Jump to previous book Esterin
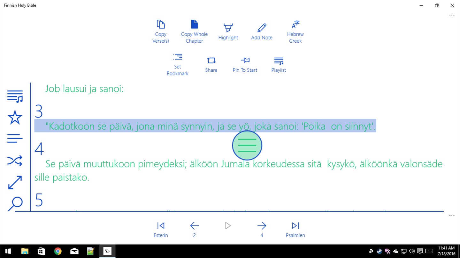This screenshot has width=460, height=258. click(161, 230)
